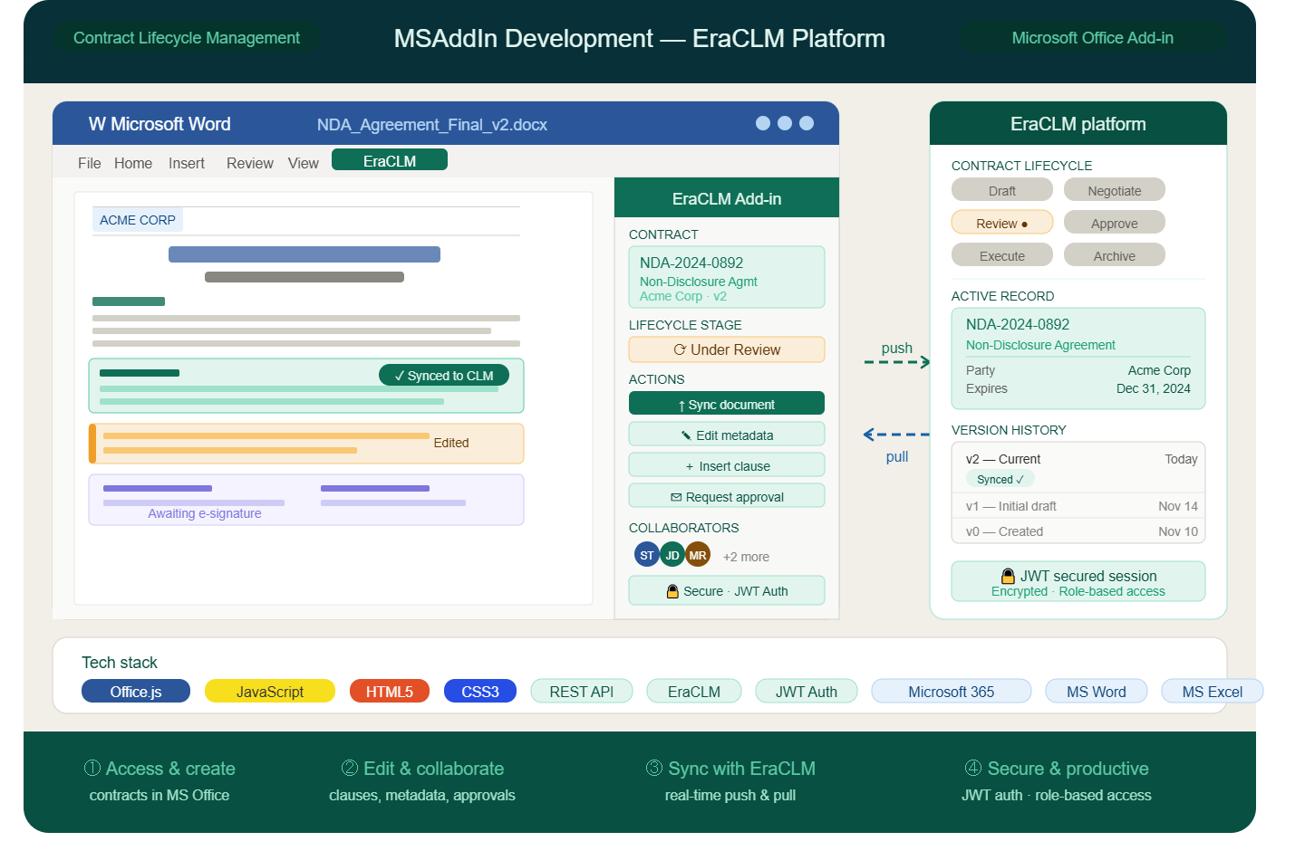This screenshot has height=851, width=1305.
Task: Click the Synced to CLM badge
Action: point(444,375)
